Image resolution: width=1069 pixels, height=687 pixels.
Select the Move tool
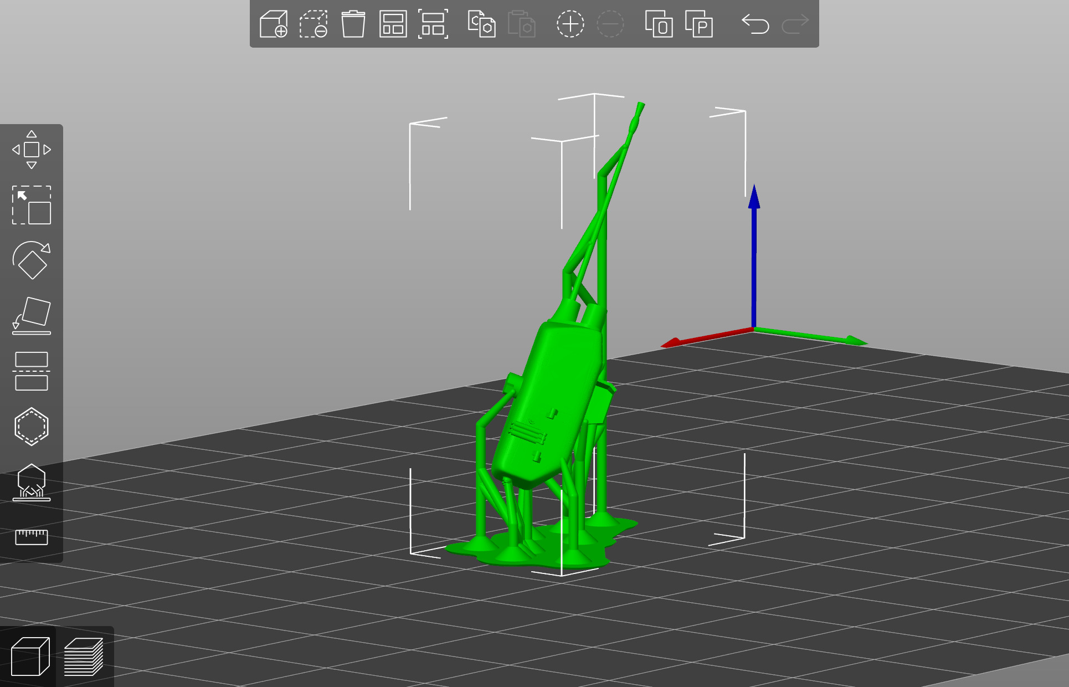[32, 150]
